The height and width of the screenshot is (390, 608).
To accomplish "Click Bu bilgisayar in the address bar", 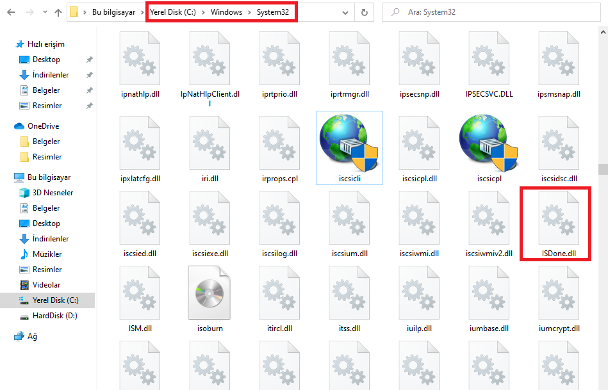I will click(x=113, y=12).
